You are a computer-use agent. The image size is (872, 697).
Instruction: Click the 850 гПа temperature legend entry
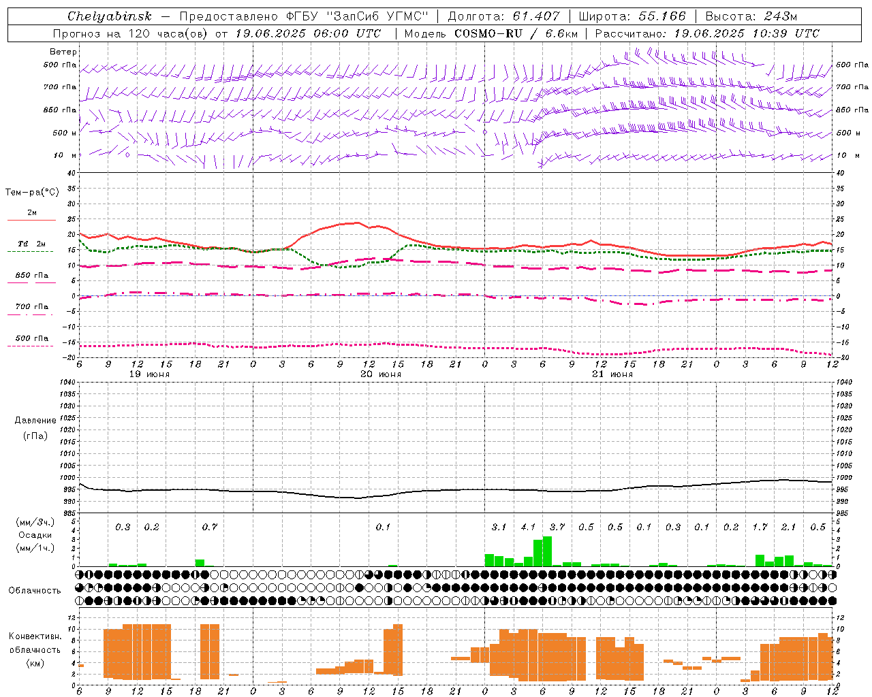click(x=32, y=276)
